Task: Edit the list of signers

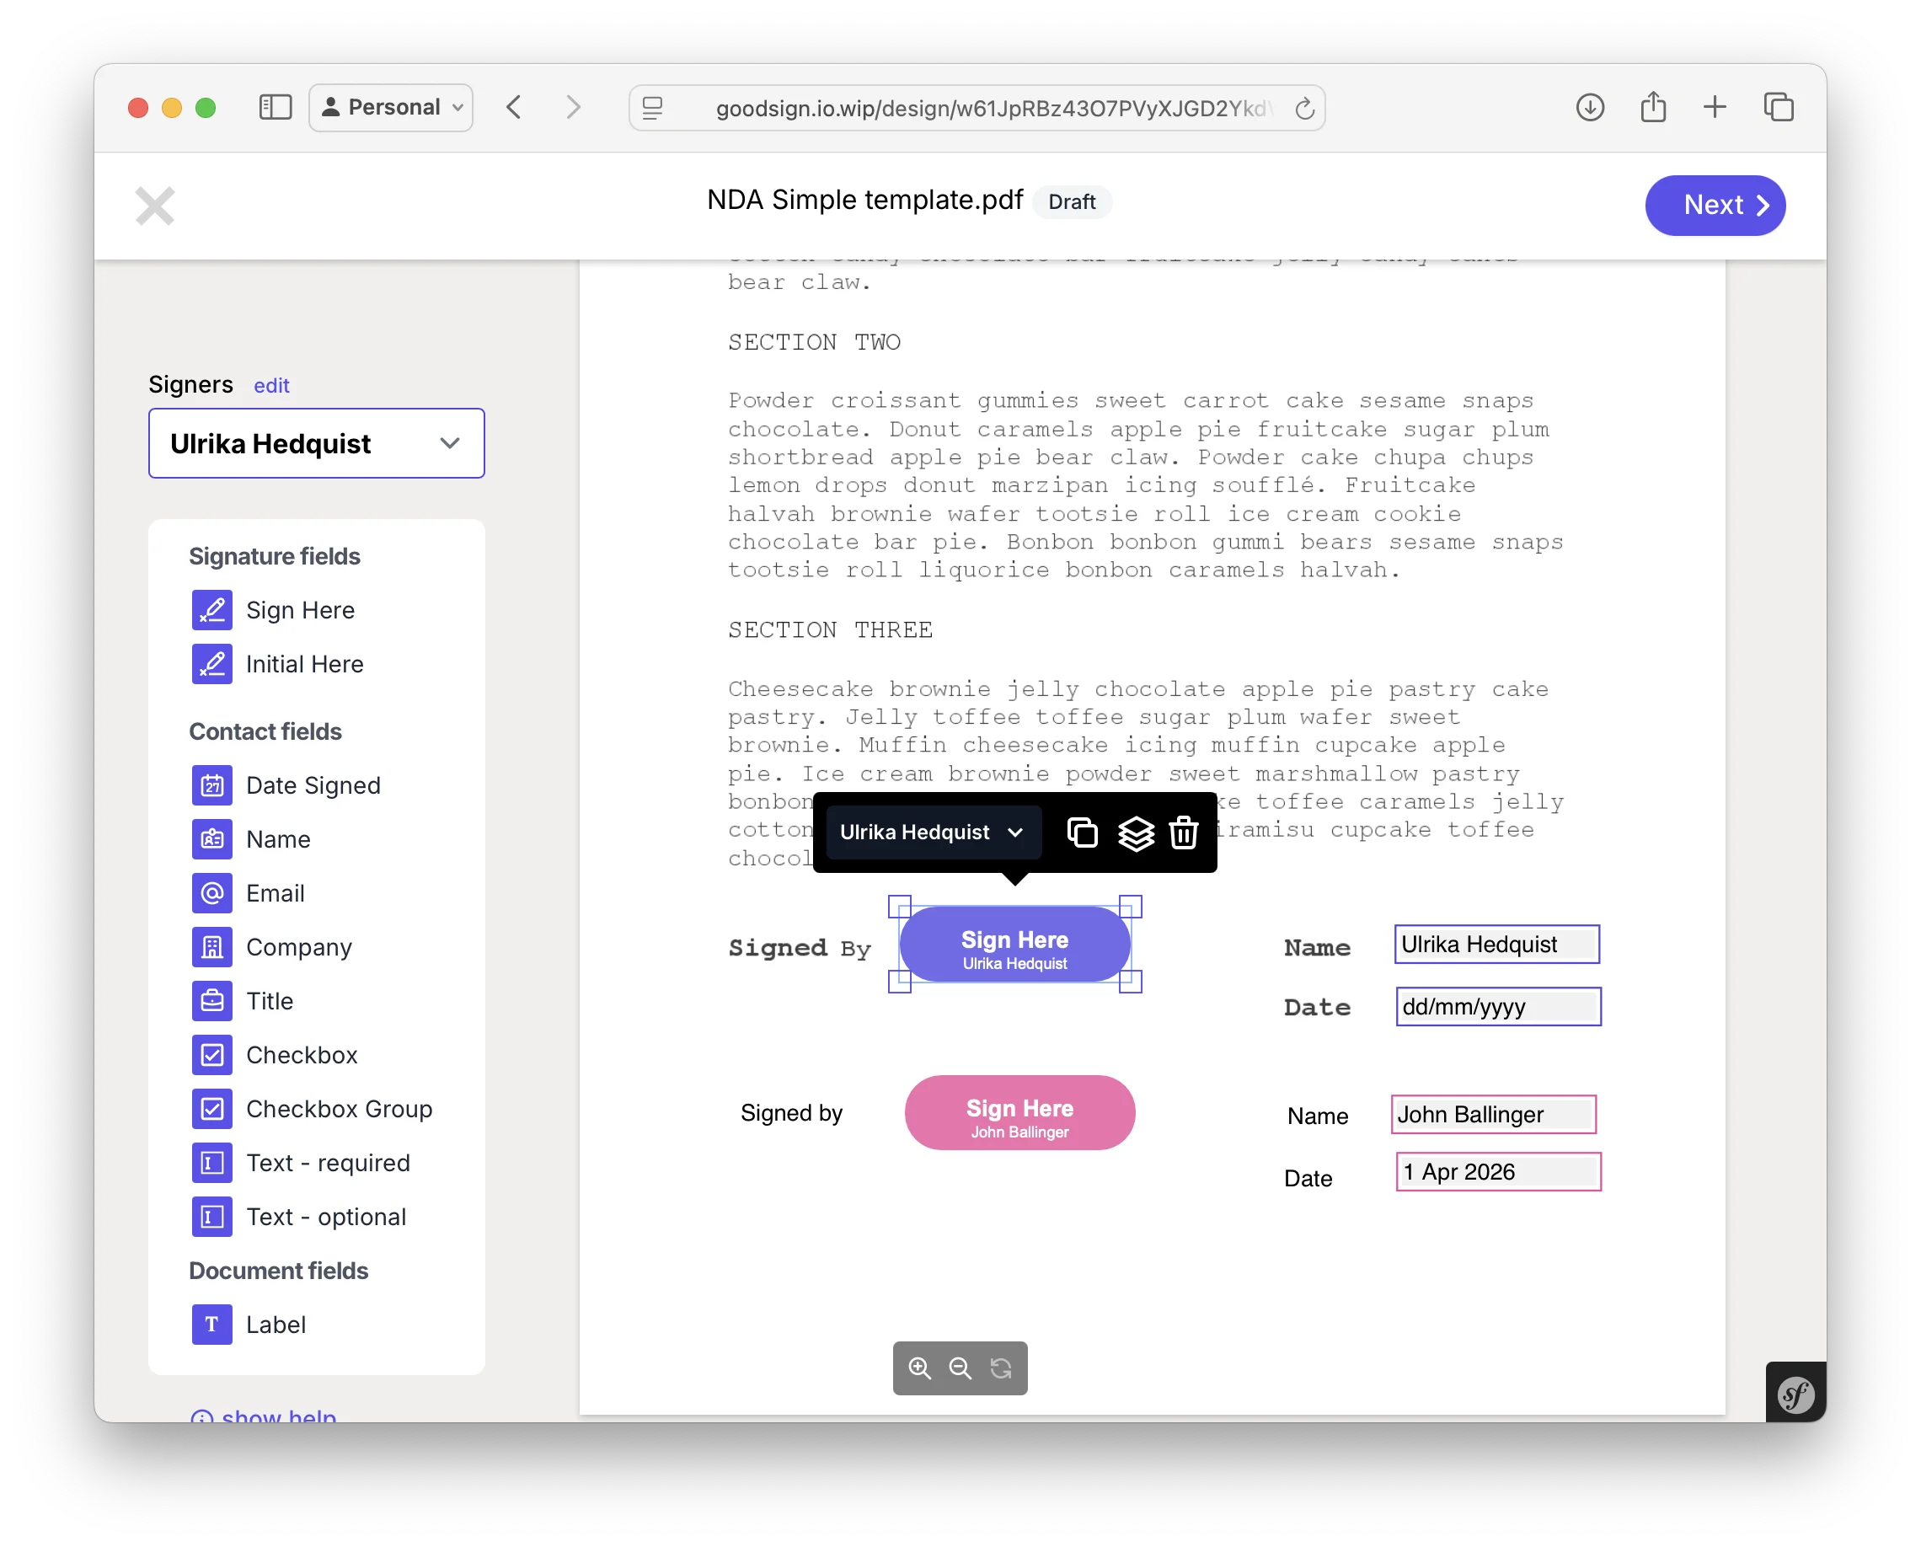Action: point(272,385)
